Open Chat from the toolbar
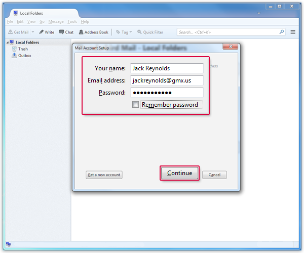The height and width of the screenshot is (253, 304). pos(66,32)
